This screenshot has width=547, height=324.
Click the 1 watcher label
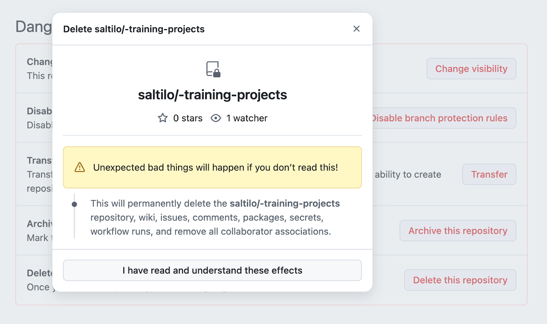[246, 118]
